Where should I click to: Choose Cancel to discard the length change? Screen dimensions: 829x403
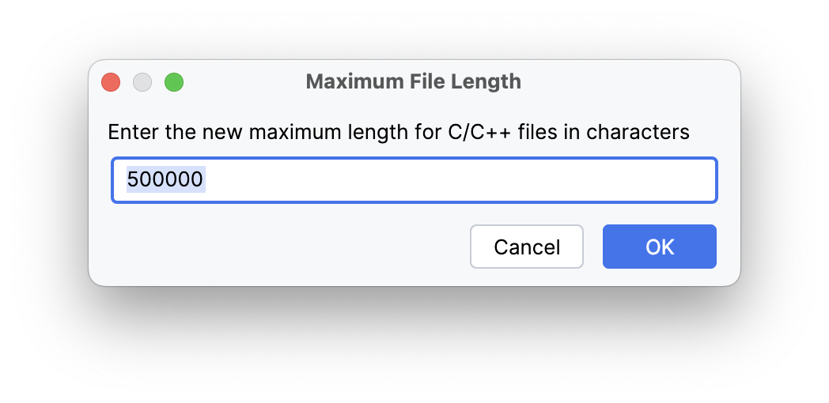pos(527,247)
